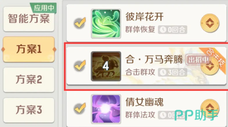Toggle the 倩女幽魂 skill checkmark

[80, 108]
